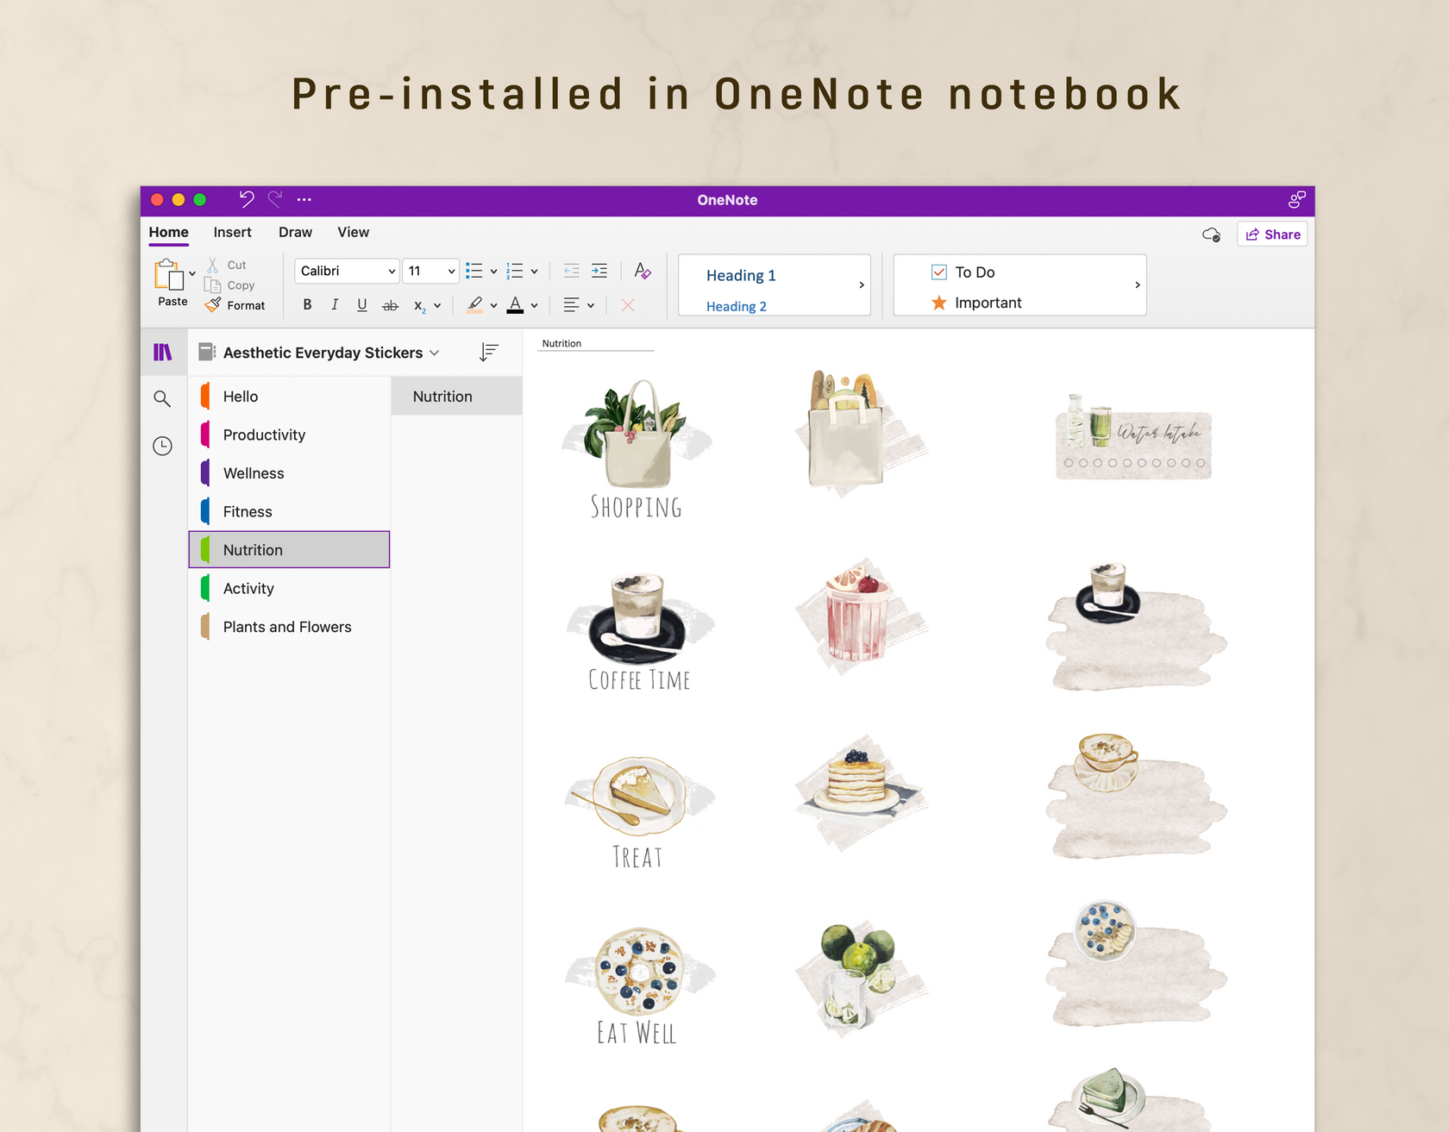Apply strikethrough formatting
The height and width of the screenshot is (1132, 1449).
coord(390,304)
